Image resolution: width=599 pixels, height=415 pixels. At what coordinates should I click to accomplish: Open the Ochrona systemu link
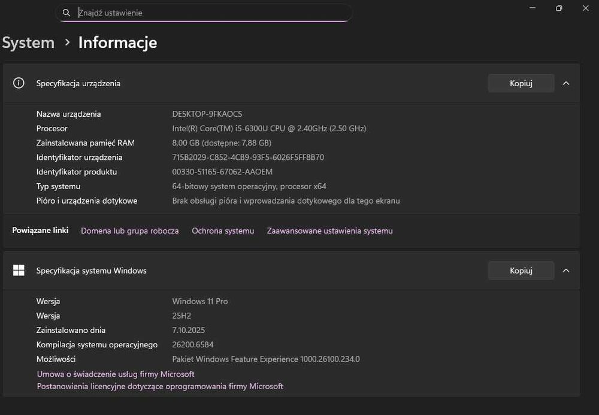point(223,231)
